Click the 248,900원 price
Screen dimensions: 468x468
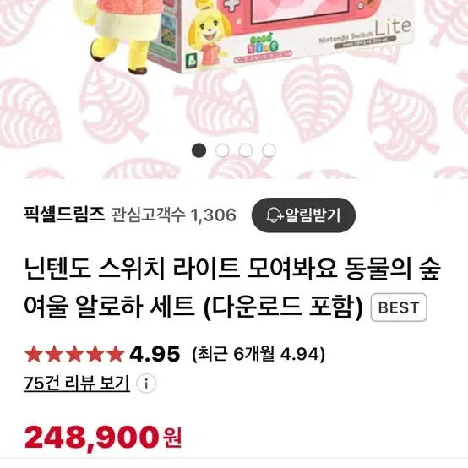(x=103, y=438)
